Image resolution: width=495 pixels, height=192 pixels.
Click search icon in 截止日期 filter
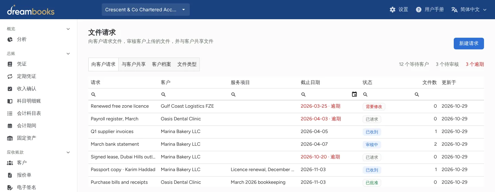pyautogui.click(x=303, y=94)
